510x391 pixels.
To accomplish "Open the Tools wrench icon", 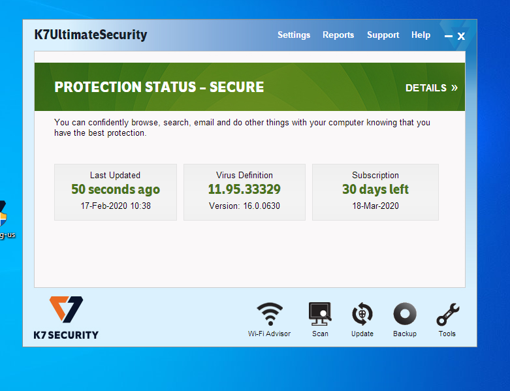I will point(447,315).
